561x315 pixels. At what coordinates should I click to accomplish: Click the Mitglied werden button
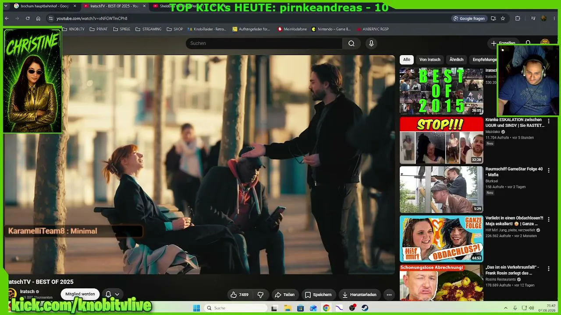[x=80, y=294]
